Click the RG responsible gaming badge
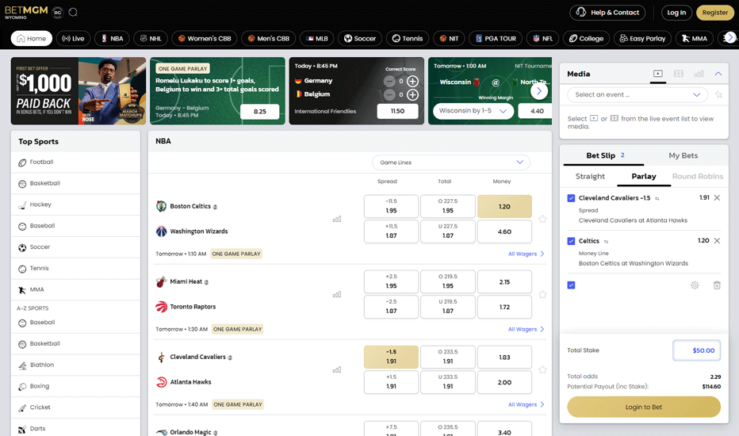 coord(58,13)
